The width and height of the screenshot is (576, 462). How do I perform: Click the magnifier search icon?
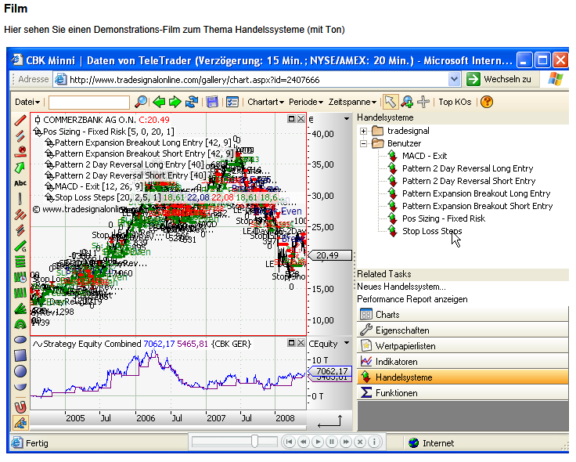point(141,102)
